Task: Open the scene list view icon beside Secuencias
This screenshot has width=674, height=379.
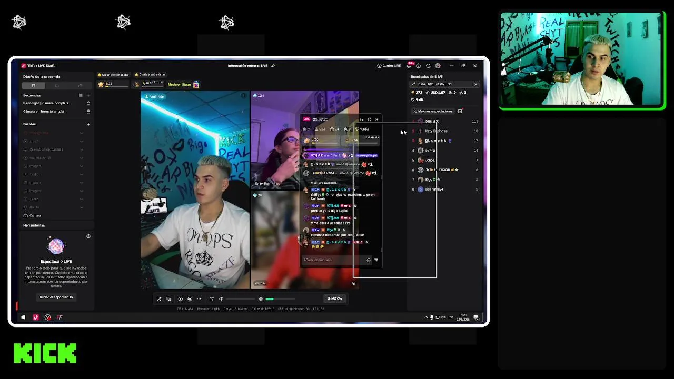Action: tap(81, 95)
